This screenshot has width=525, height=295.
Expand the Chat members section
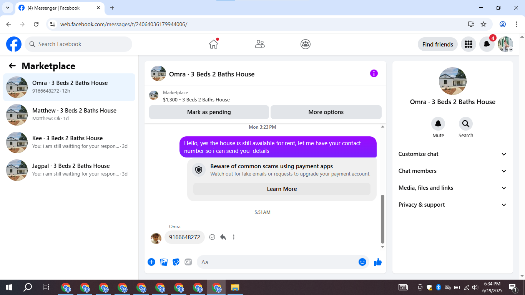(453, 171)
